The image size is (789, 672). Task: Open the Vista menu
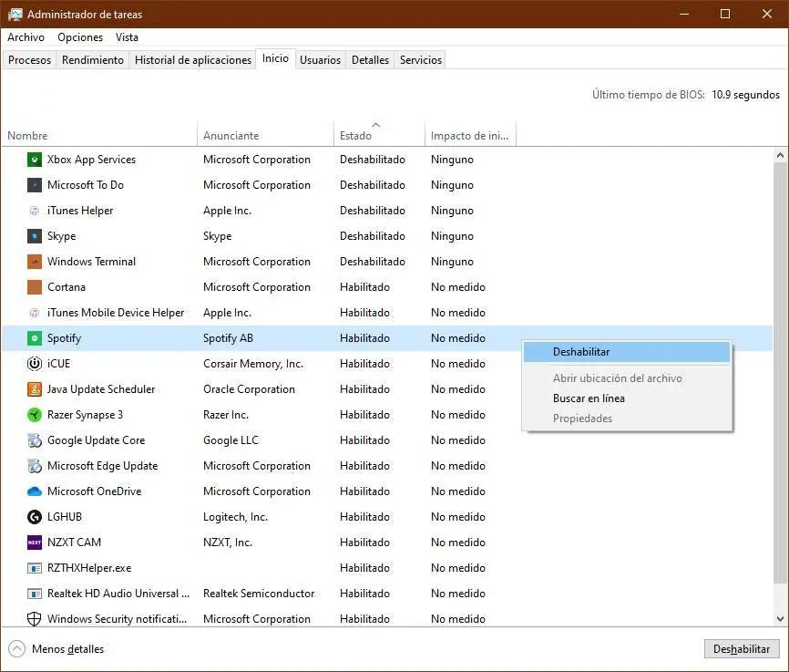click(127, 37)
